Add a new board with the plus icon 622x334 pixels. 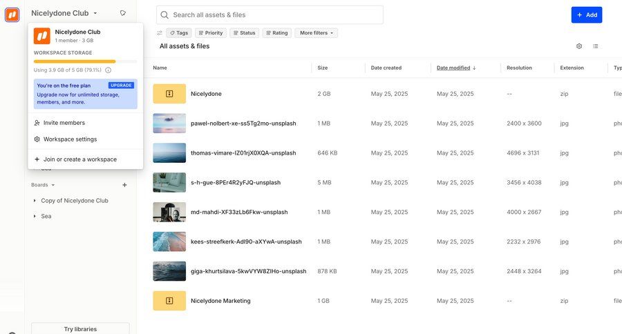point(124,185)
